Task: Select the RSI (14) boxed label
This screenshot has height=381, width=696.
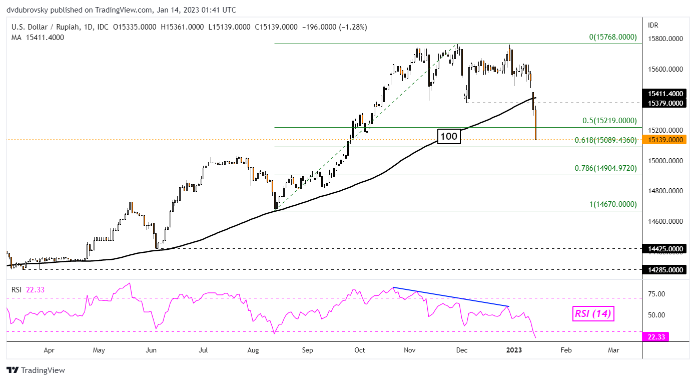Action: click(x=592, y=314)
